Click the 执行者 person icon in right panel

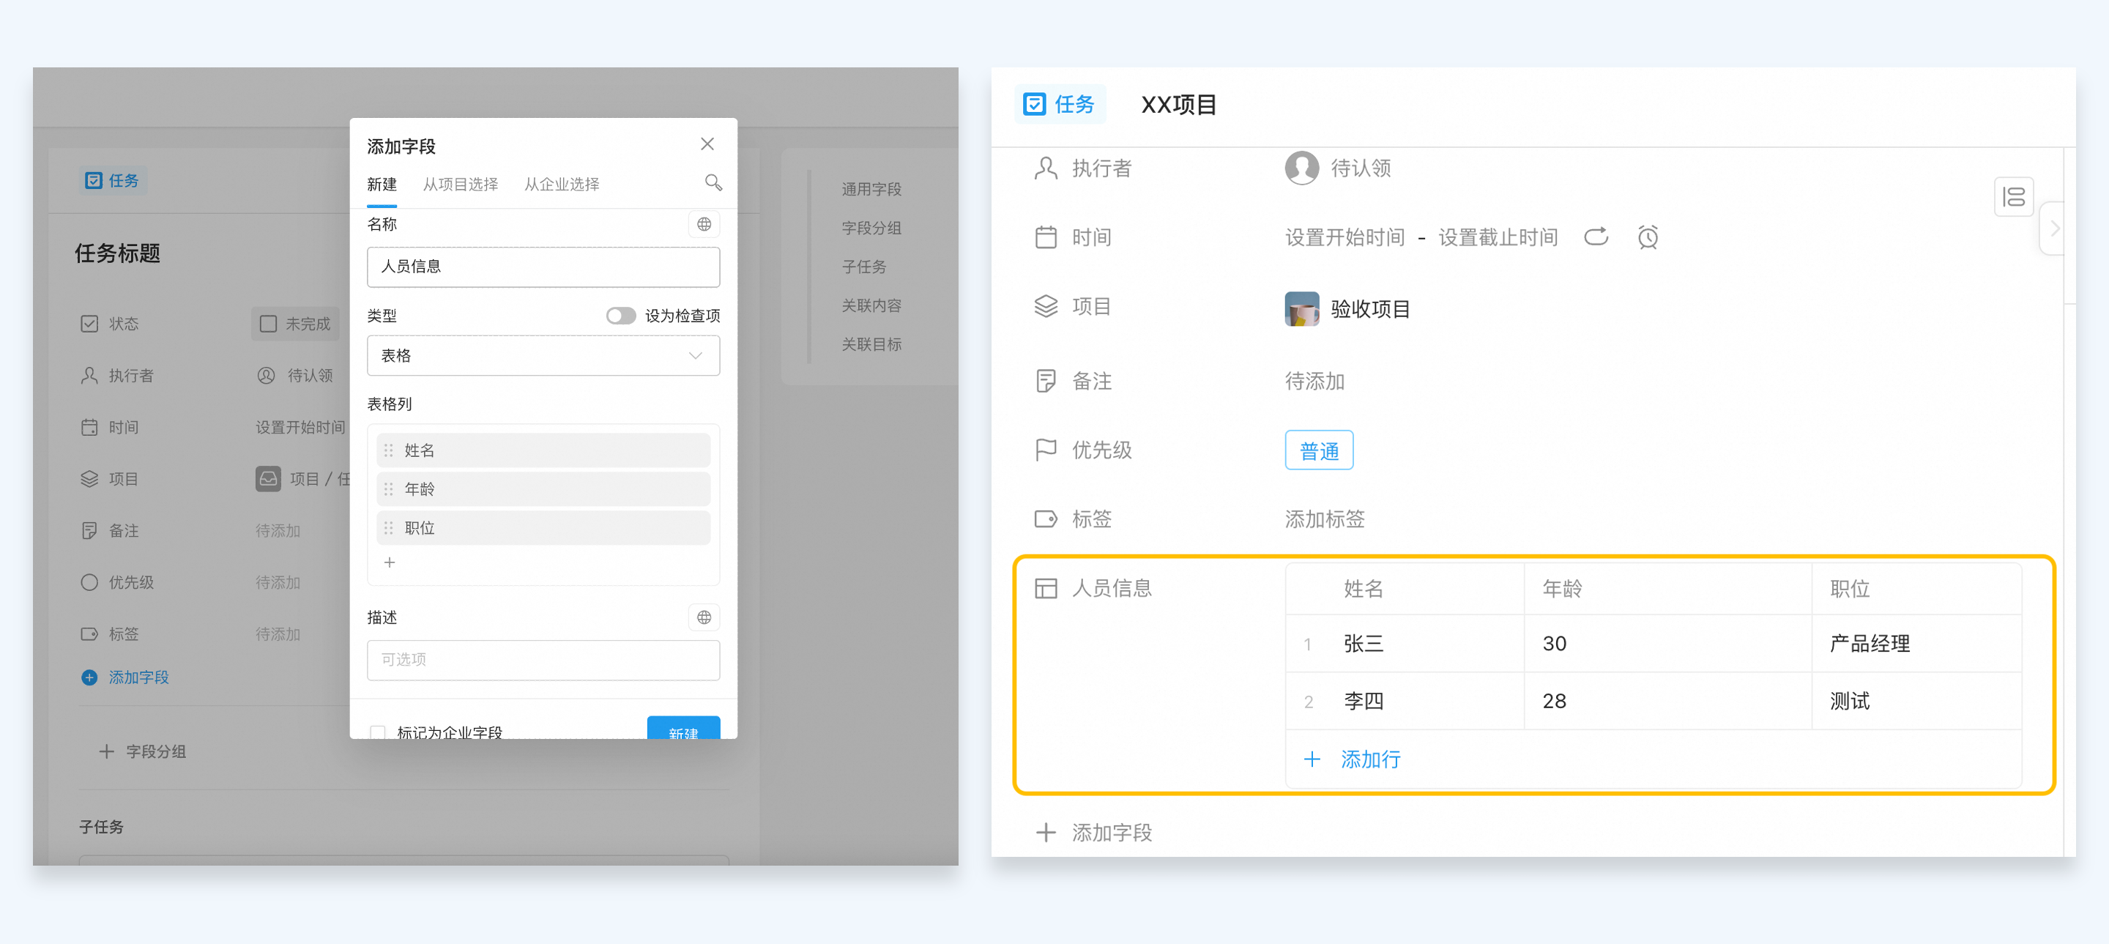click(1046, 168)
